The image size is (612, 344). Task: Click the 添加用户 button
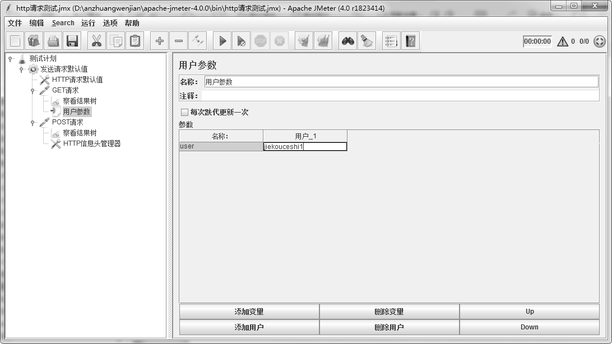[x=249, y=327]
